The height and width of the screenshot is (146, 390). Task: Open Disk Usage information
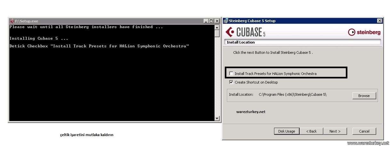pos(287,131)
